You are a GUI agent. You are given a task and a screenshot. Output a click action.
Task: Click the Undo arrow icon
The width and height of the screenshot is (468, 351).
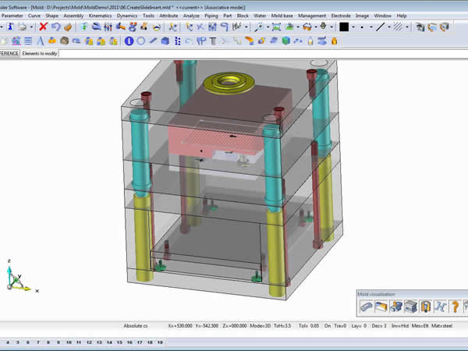[55, 27]
